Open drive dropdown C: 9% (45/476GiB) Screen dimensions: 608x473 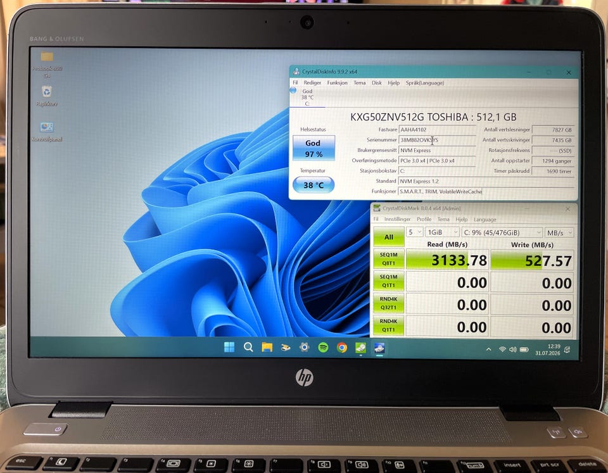tap(502, 232)
